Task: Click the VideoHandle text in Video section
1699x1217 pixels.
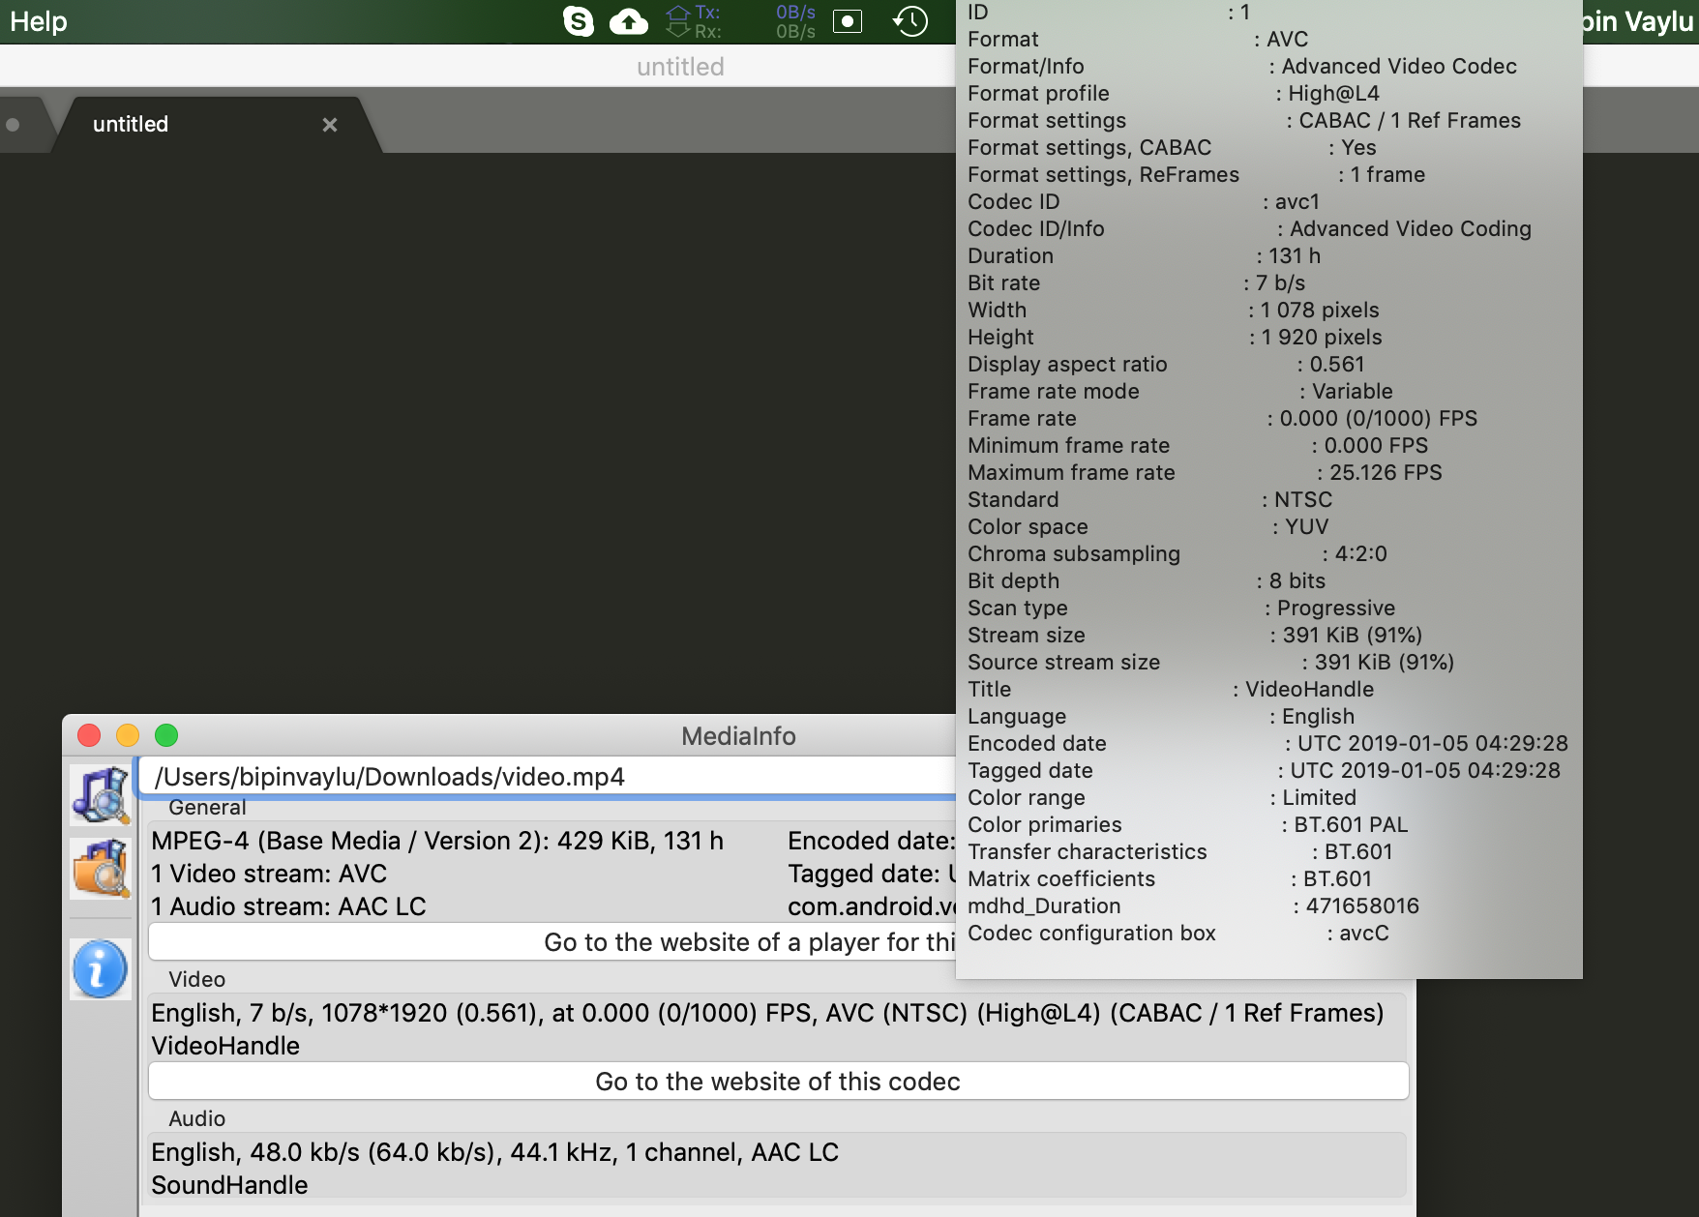Action: click(225, 1046)
